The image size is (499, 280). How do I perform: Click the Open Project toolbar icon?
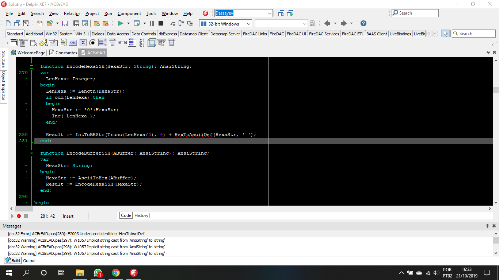click(x=85, y=24)
